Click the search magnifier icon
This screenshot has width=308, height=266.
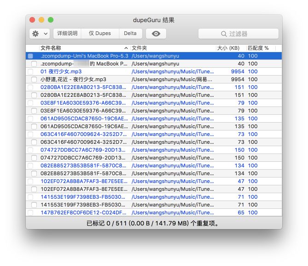224,34
